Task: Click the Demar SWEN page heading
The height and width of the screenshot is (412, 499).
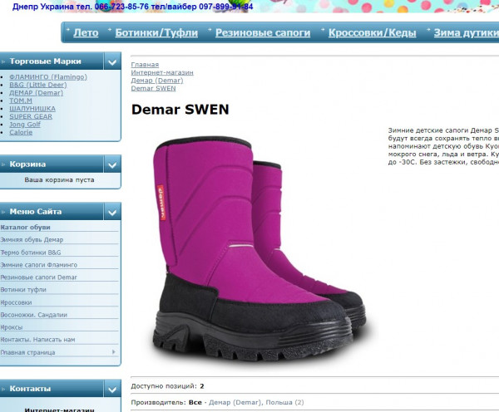Action: [x=180, y=110]
